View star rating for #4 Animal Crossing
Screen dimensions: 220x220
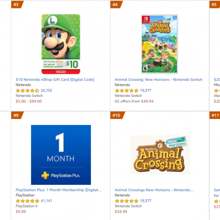pos(126,90)
